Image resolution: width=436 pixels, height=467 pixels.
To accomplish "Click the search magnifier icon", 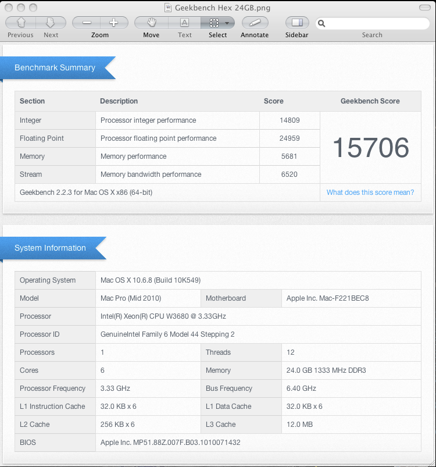I will (x=321, y=23).
